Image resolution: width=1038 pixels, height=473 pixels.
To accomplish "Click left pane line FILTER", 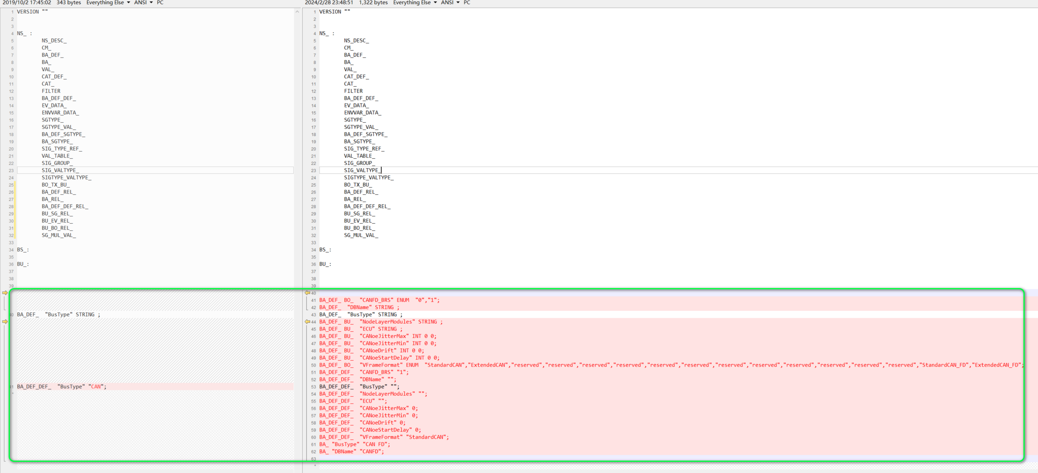I will click(51, 91).
